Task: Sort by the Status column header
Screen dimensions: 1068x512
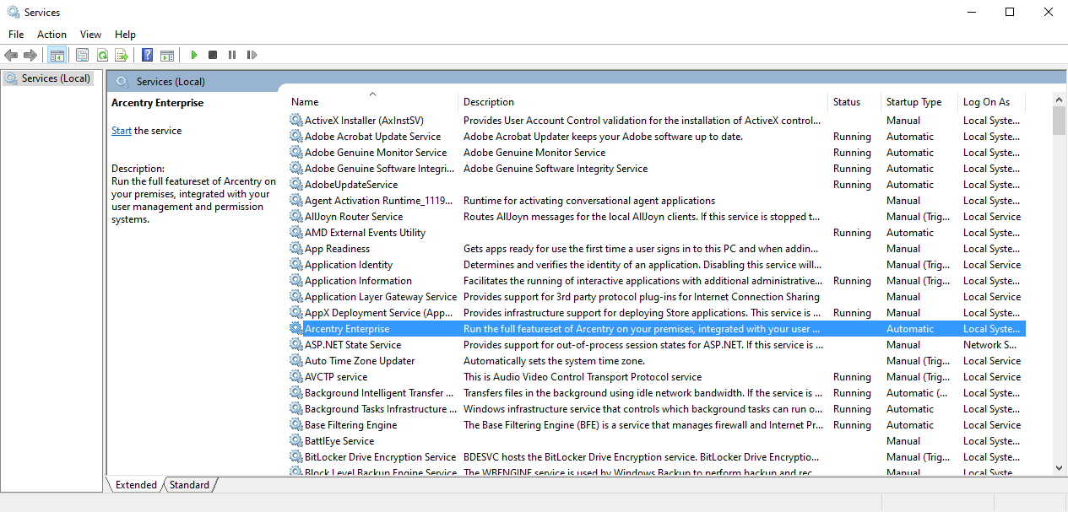Action: pos(854,101)
